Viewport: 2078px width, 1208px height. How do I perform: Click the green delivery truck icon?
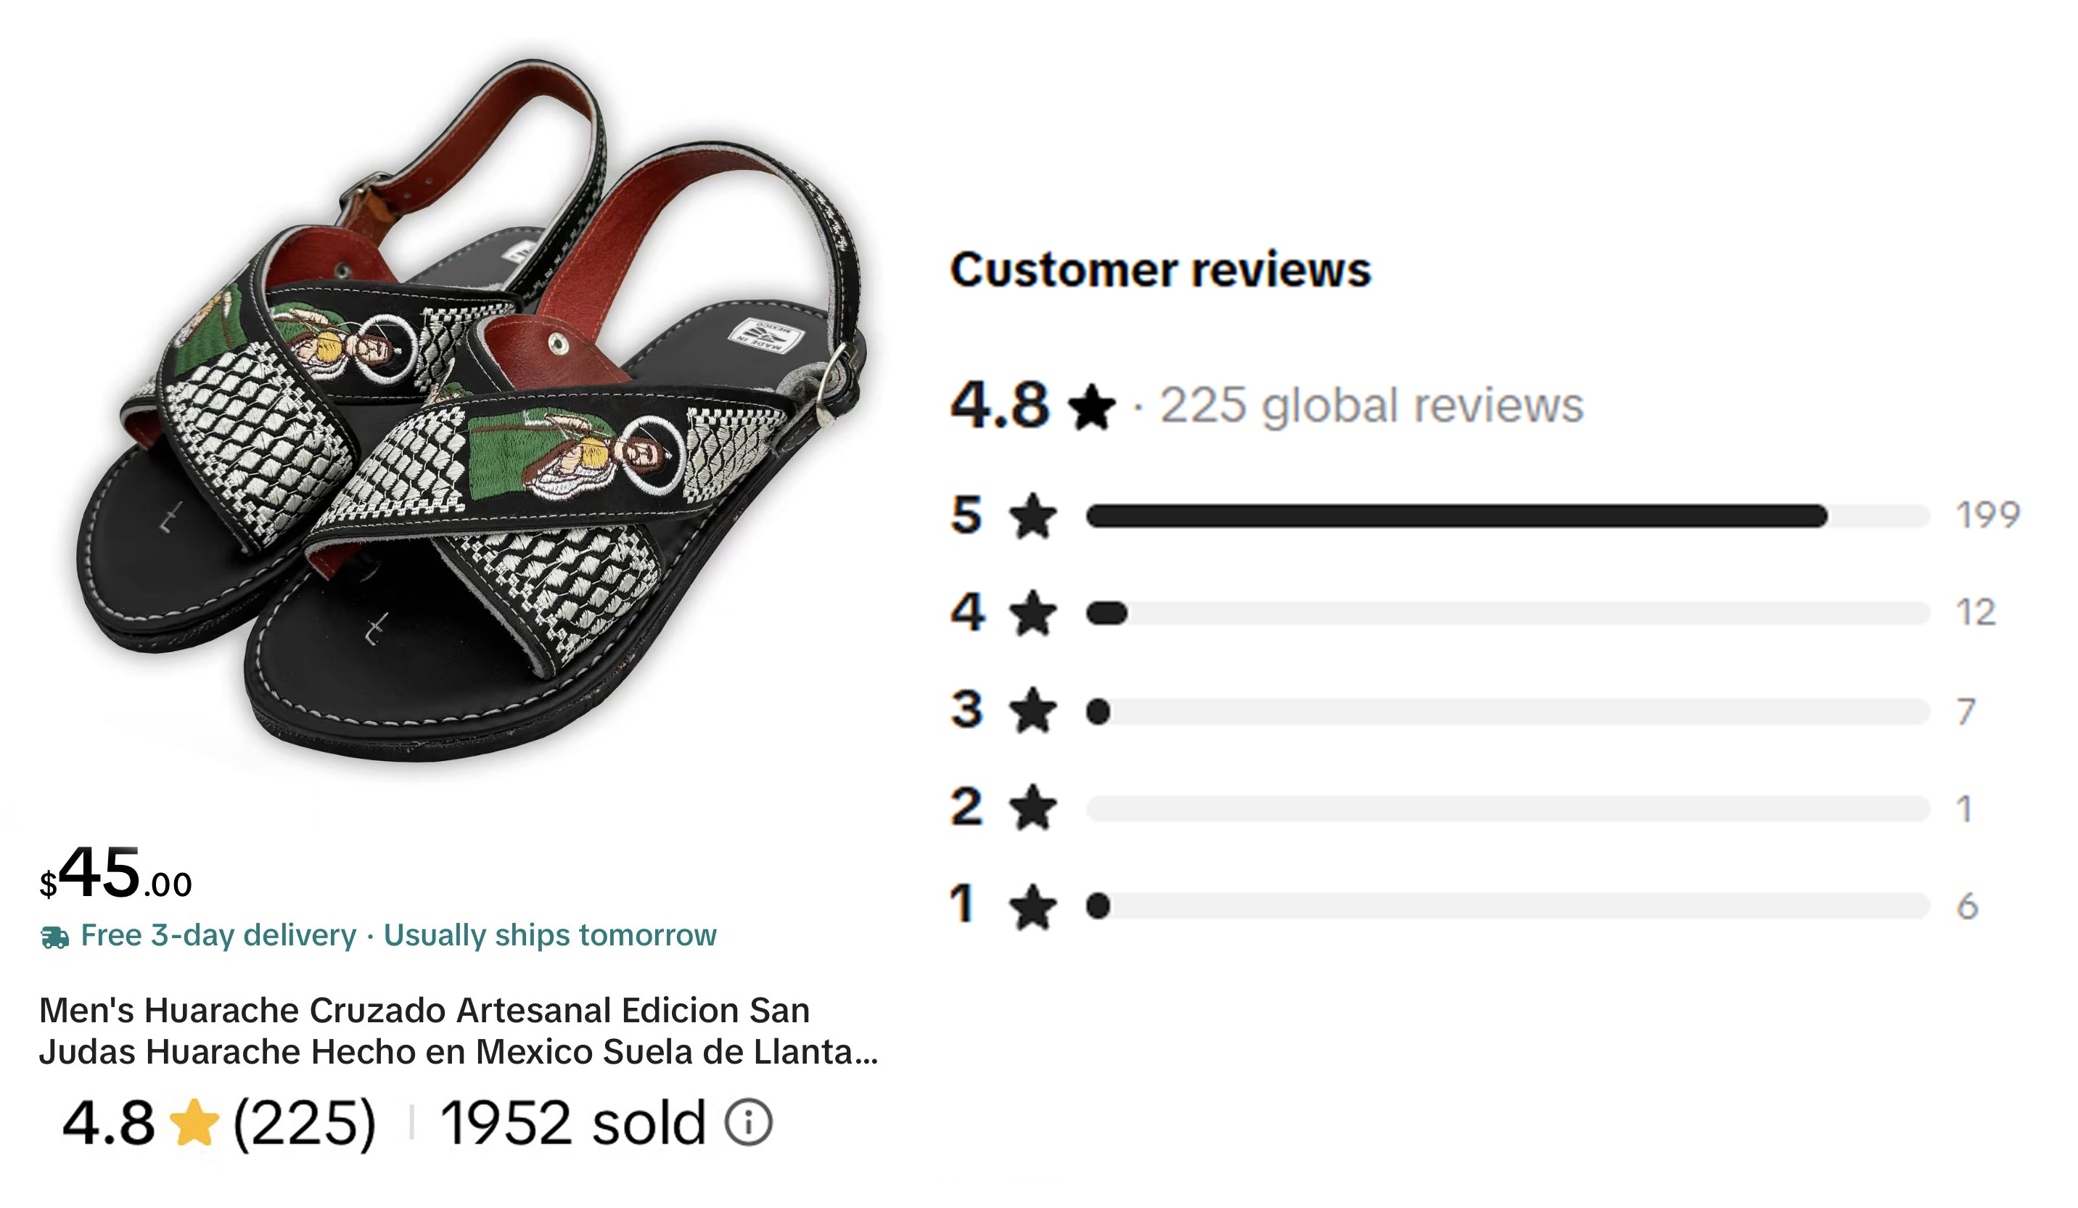point(55,937)
